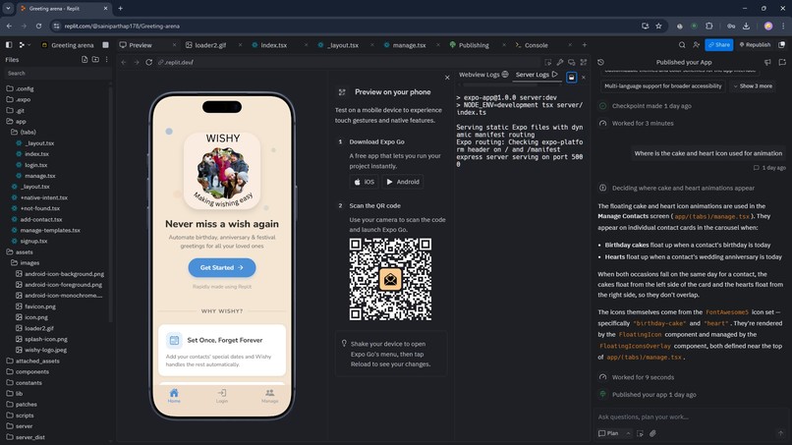
Task: Open the preview devices chat icon
Action: [572, 62]
